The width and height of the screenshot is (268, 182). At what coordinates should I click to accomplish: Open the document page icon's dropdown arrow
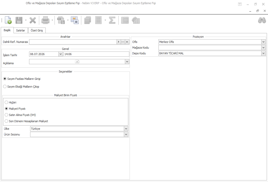105,20
